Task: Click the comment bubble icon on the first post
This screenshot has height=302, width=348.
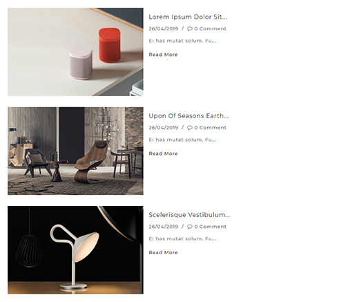Action: (x=190, y=29)
